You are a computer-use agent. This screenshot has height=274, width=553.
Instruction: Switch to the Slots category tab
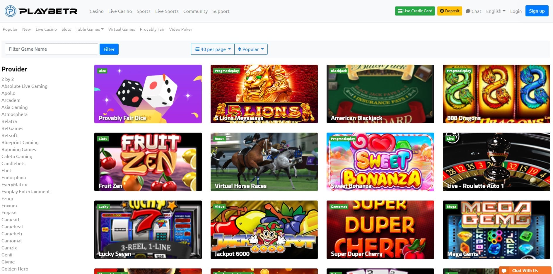(x=66, y=29)
